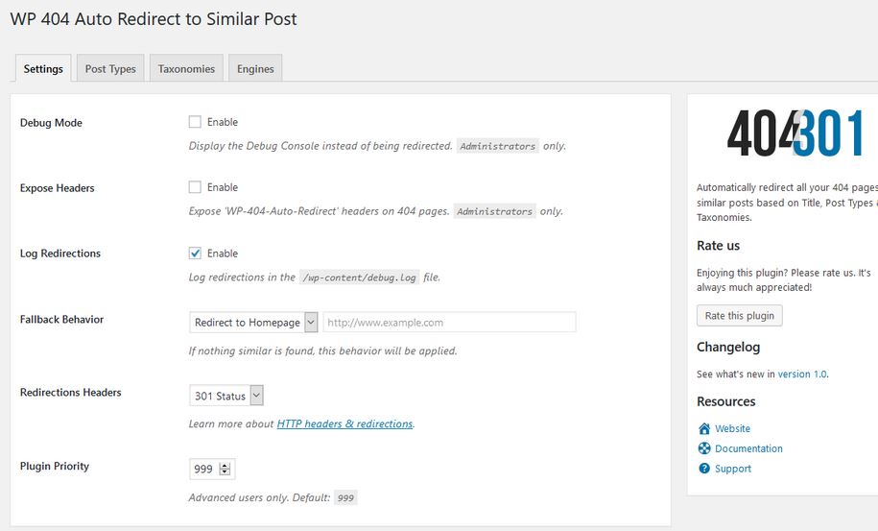Select the Settings tab
This screenshot has width=878, height=531.
click(x=43, y=68)
